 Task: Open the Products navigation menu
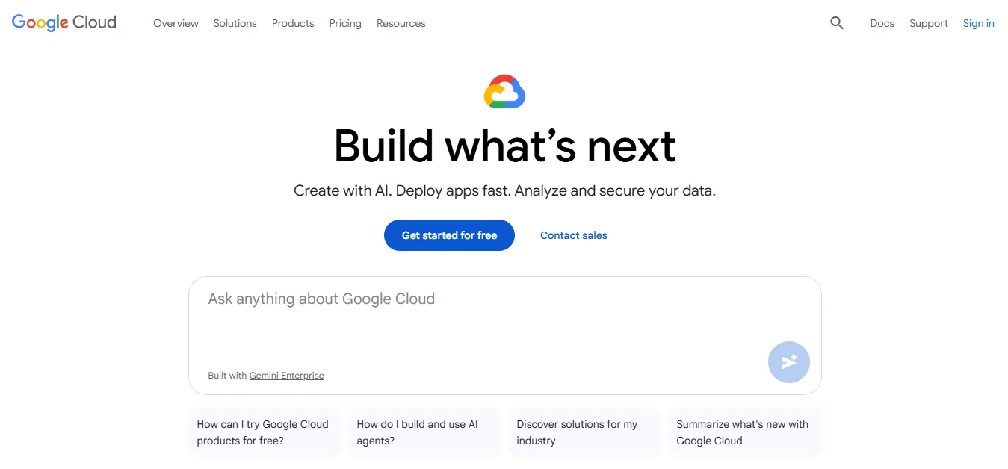(x=292, y=23)
